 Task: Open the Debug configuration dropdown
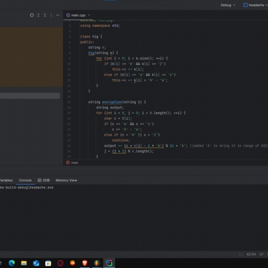click(x=228, y=5)
